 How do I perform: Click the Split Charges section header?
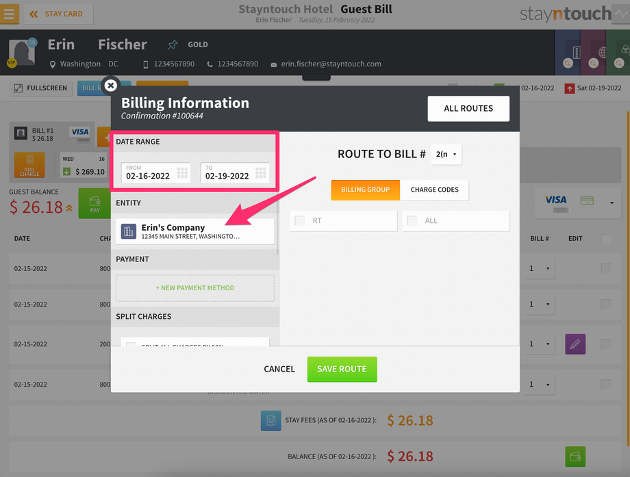pyautogui.click(x=195, y=317)
